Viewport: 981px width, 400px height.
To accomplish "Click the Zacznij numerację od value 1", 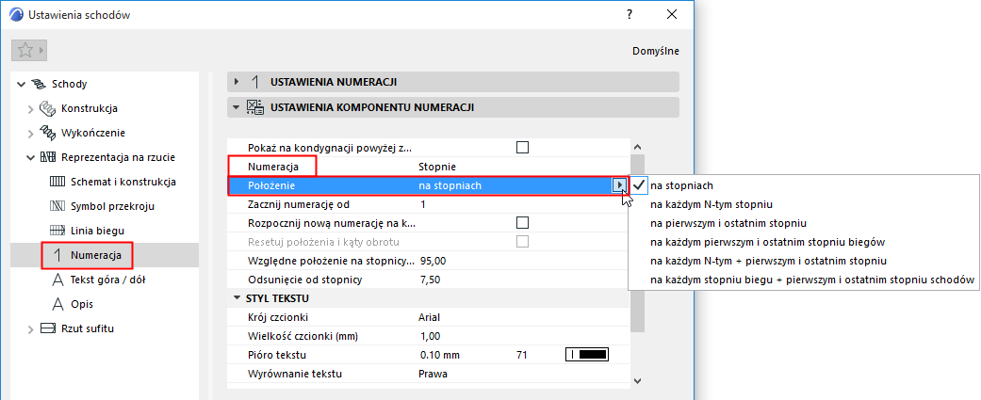I will pyautogui.click(x=423, y=203).
